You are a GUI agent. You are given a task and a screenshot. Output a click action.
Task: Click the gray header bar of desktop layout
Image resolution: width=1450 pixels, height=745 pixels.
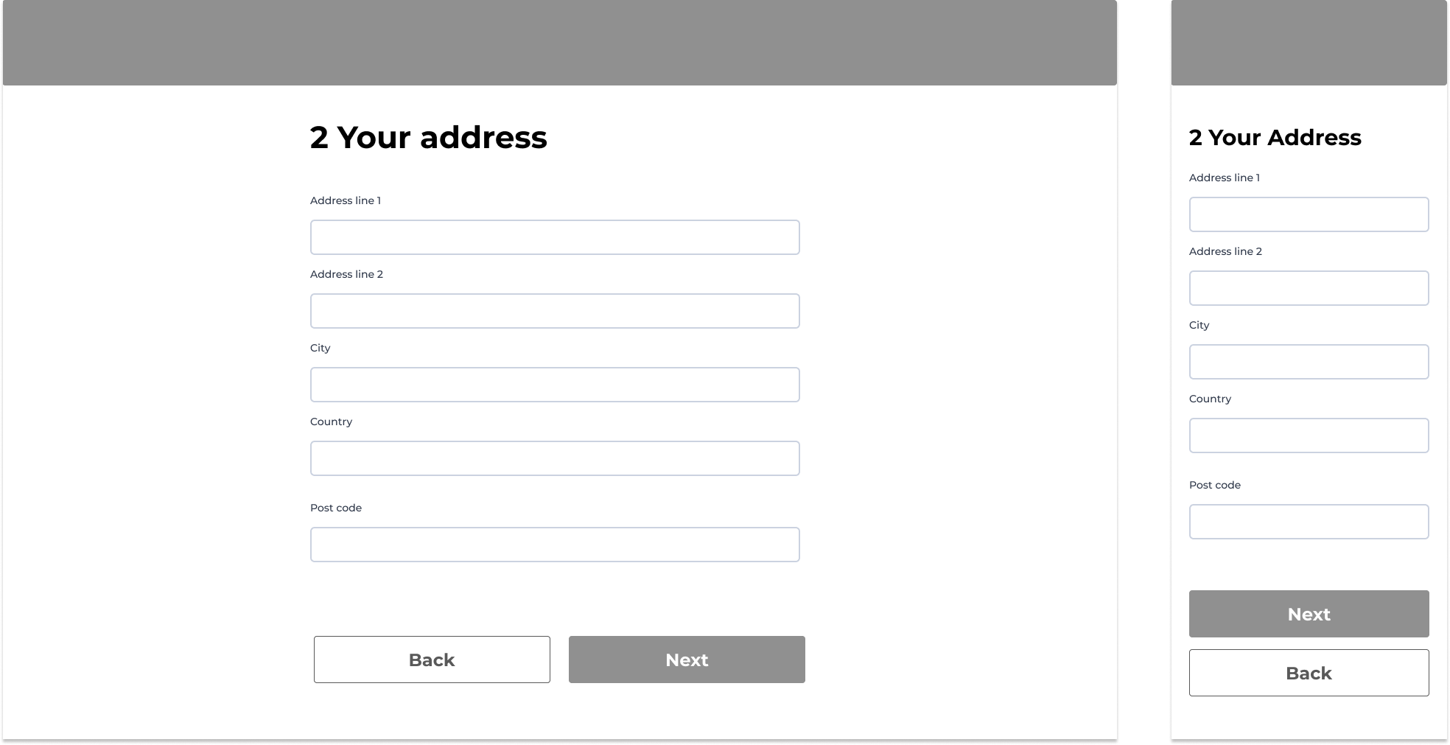560,43
